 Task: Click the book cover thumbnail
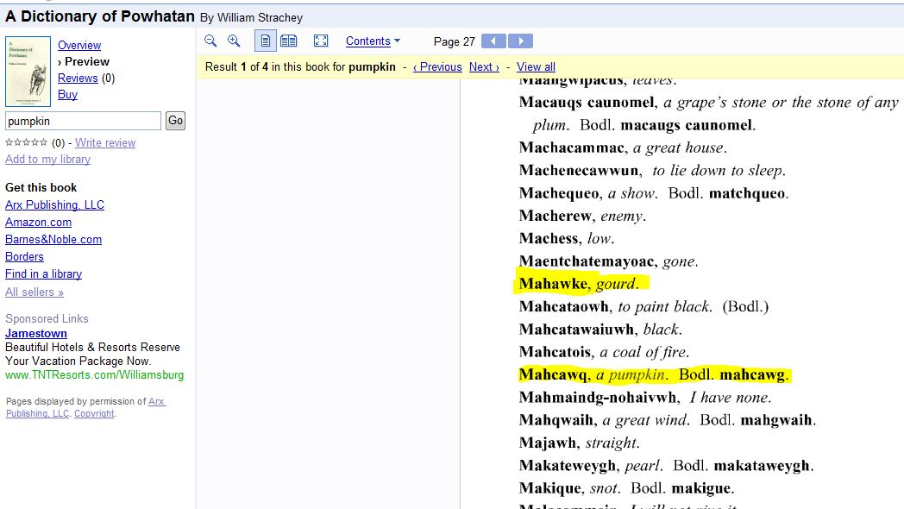(28, 72)
